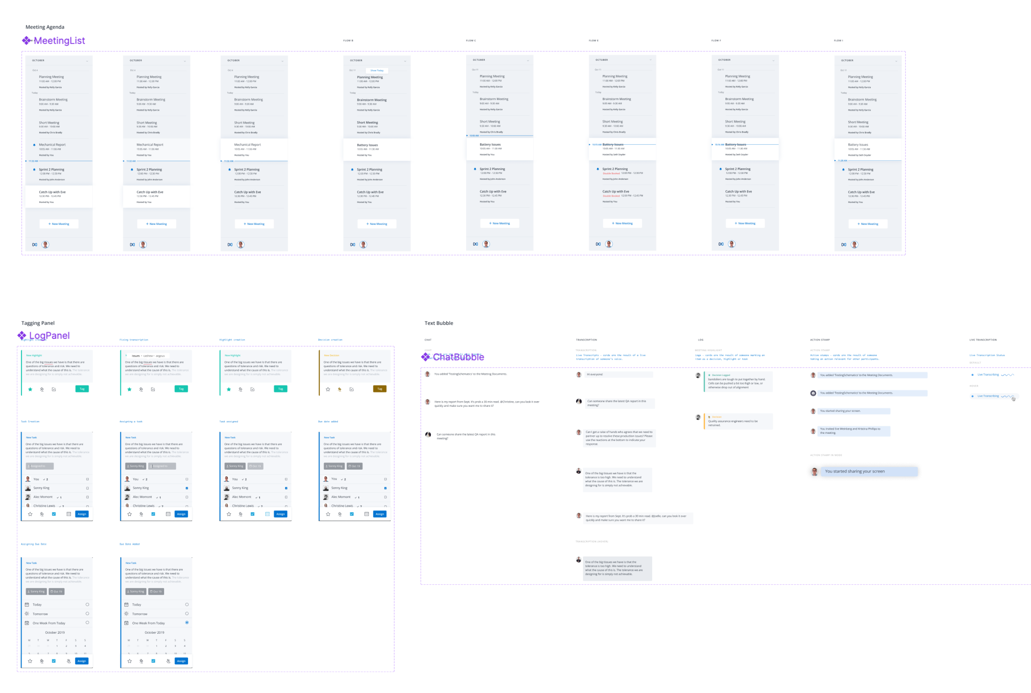Screen dimensions: 1031x693
Task: Click the profile avatar beside the app logo
Action: (46, 244)
